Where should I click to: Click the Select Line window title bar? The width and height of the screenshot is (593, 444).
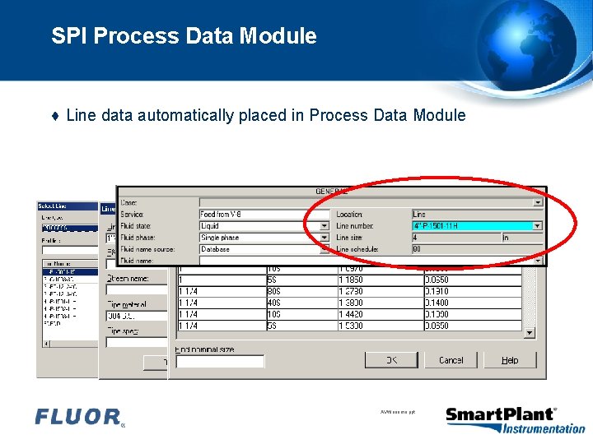click(x=68, y=206)
